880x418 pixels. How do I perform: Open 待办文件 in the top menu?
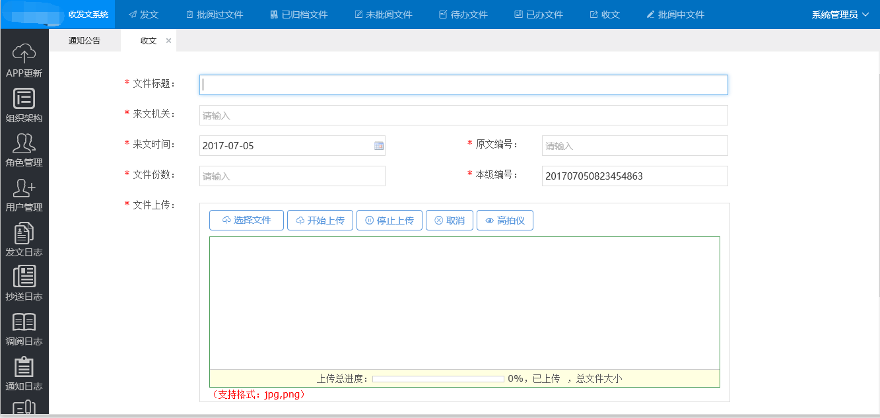tap(463, 15)
